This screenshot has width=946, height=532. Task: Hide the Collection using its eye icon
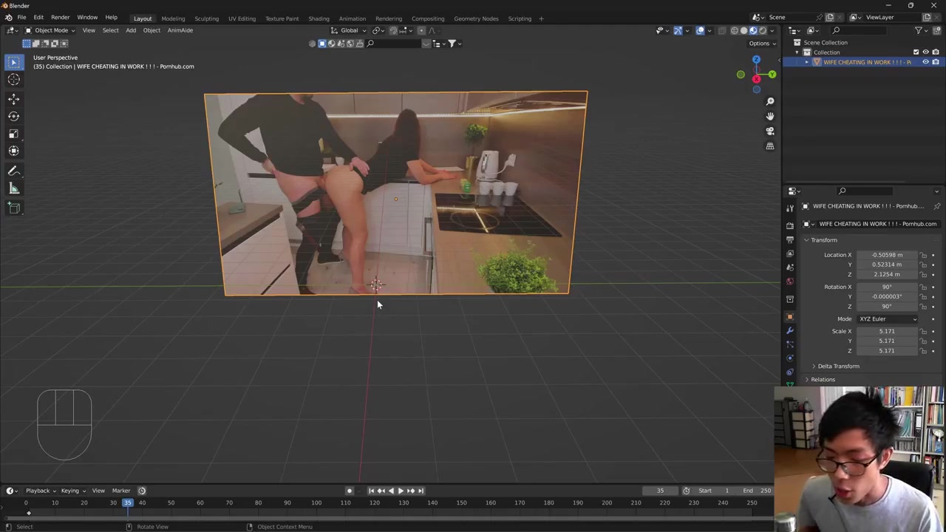pyautogui.click(x=925, y=52)
